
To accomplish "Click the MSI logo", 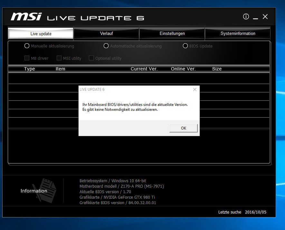I will coord(26,16).
